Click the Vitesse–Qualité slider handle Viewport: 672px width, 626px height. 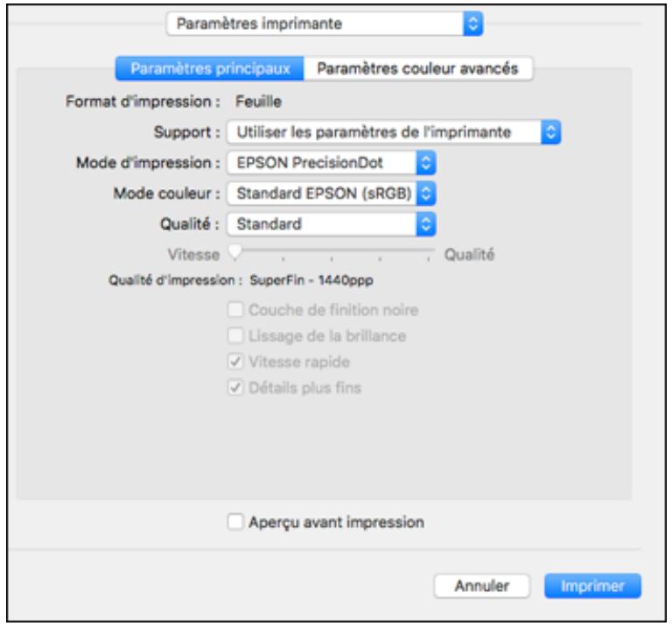pos(234,253)
